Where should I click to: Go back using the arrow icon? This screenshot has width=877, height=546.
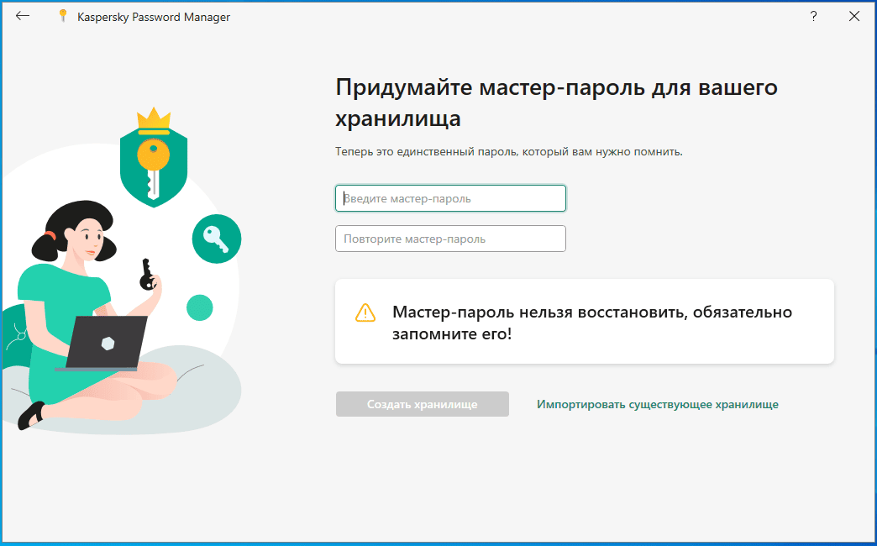[x=23, y=16]
